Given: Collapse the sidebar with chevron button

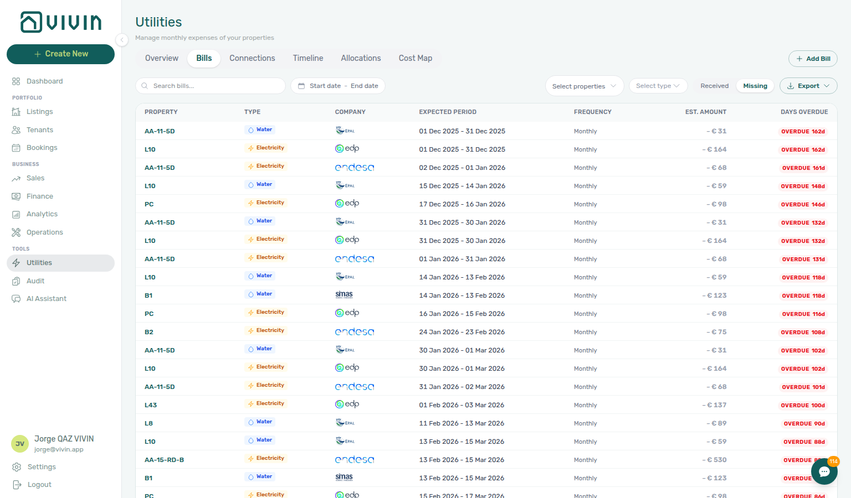Looking at the screenshot, I should point(122,39).
